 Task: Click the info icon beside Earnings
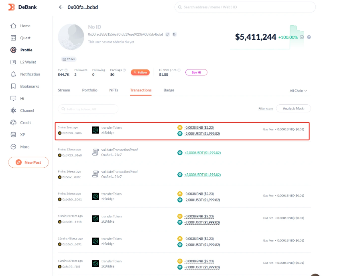click(124, 70)
